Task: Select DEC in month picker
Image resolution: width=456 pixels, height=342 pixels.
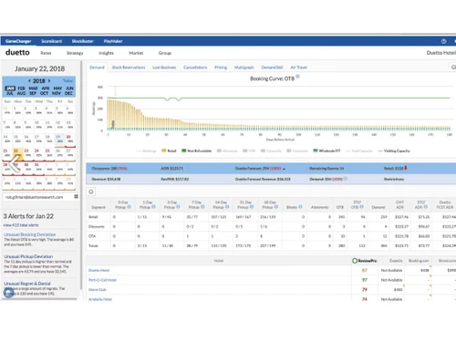Action: (x=68, y=93)
